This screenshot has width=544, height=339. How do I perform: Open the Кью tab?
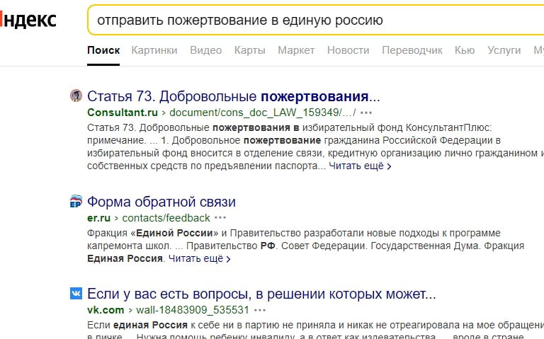click(465, 50)
